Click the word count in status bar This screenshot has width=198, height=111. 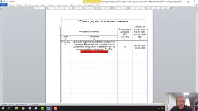point(21,104)
